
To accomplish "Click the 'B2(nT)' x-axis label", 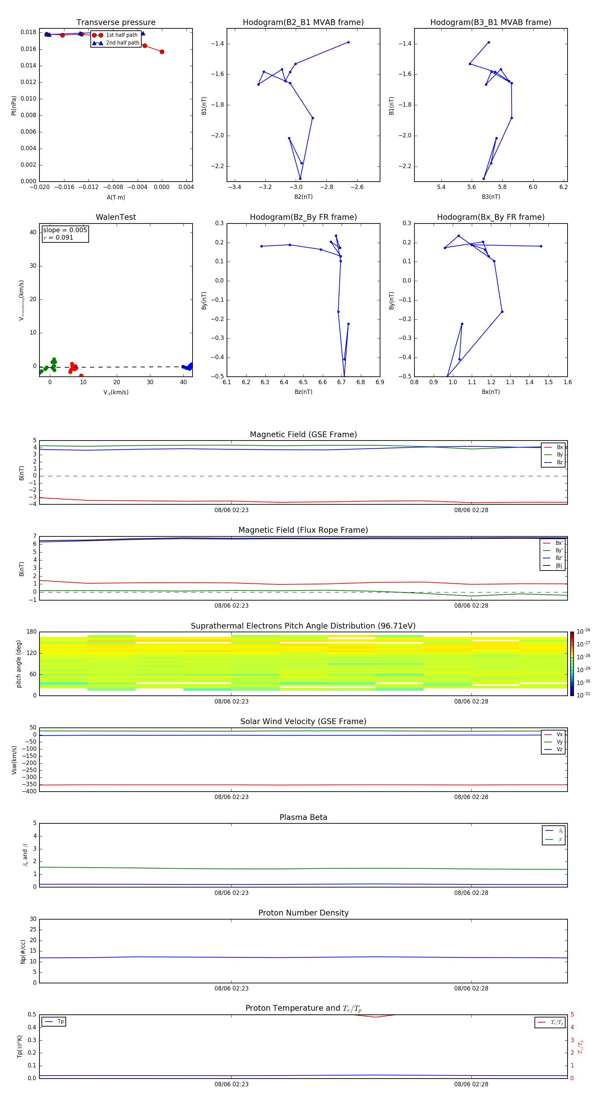I will [303, 197].
